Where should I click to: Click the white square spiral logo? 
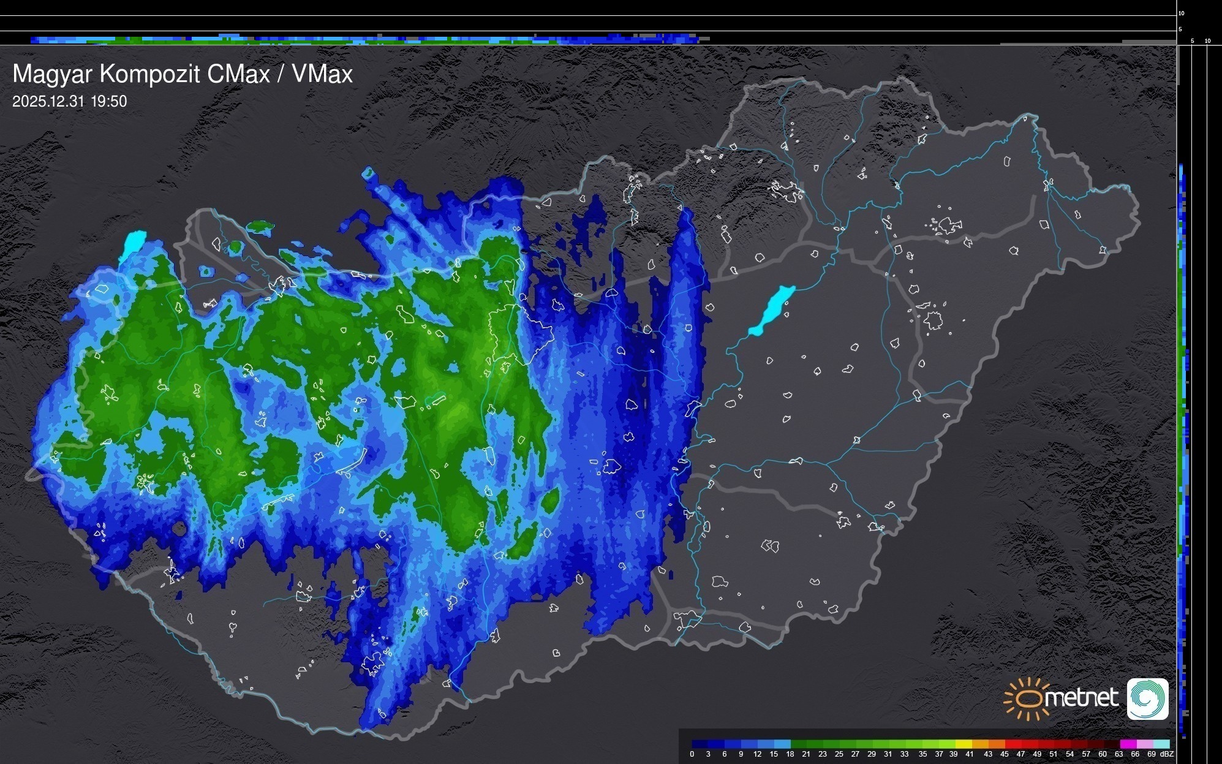coord(1147,698)
